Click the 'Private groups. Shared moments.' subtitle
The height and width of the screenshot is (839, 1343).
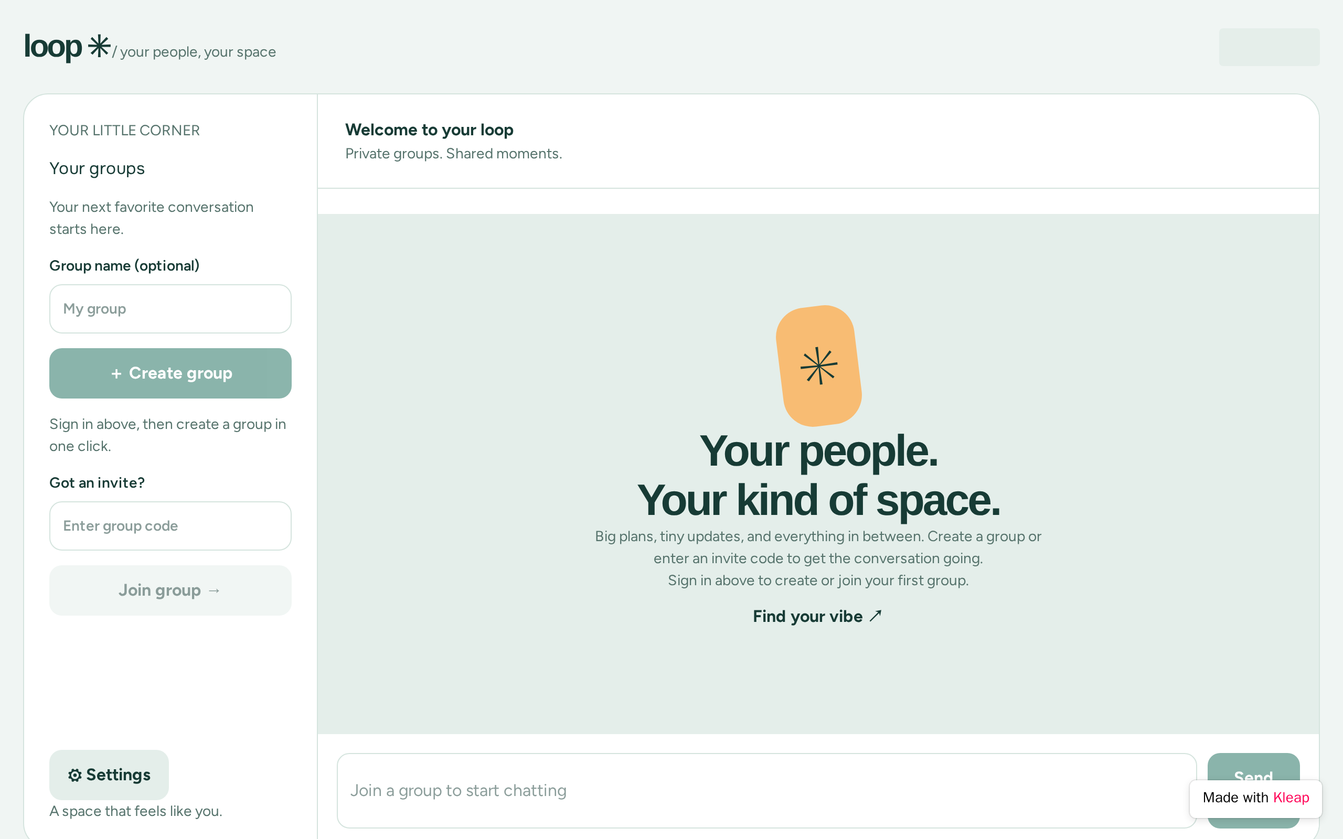tap(453, 153)
